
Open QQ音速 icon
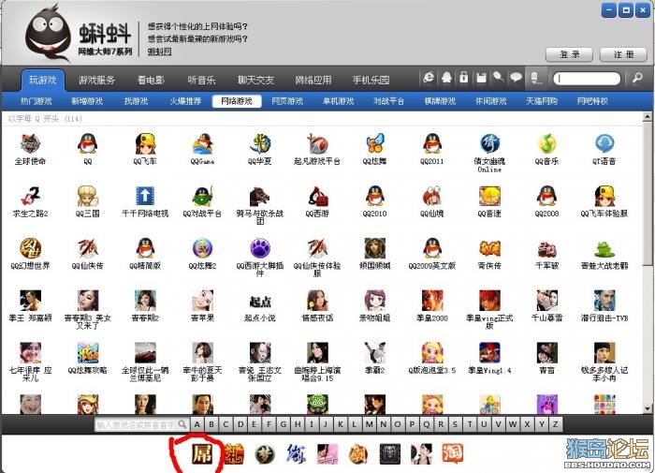point(489,196)
